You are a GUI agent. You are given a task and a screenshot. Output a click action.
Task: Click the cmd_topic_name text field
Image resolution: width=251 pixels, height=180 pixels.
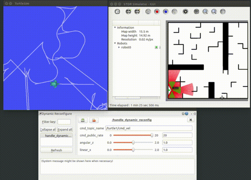148,128
